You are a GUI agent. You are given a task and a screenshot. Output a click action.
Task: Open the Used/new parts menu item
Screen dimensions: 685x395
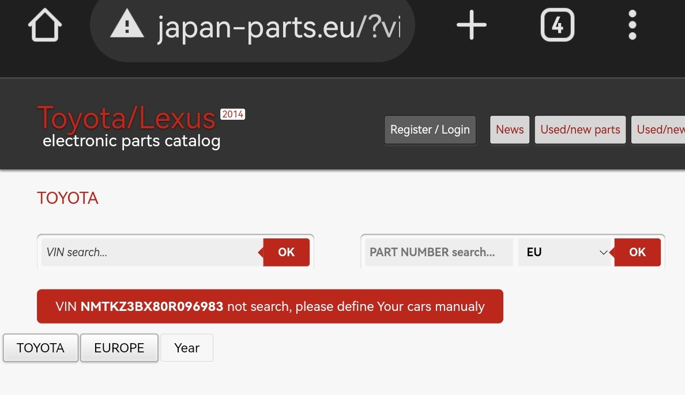tap(580, 130)
